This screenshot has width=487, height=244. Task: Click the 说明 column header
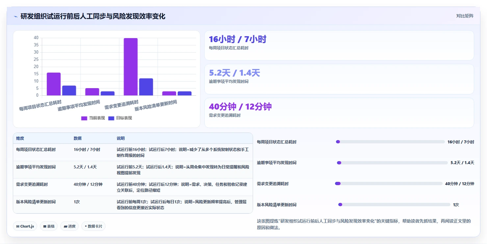click(x=121, y=138)
